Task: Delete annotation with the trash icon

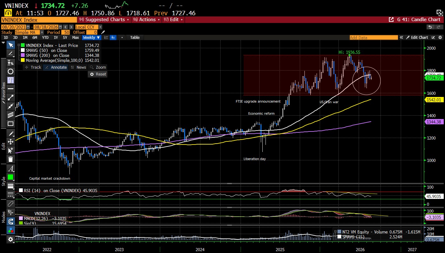Action: pyautogui.click(x=11, y=159)
